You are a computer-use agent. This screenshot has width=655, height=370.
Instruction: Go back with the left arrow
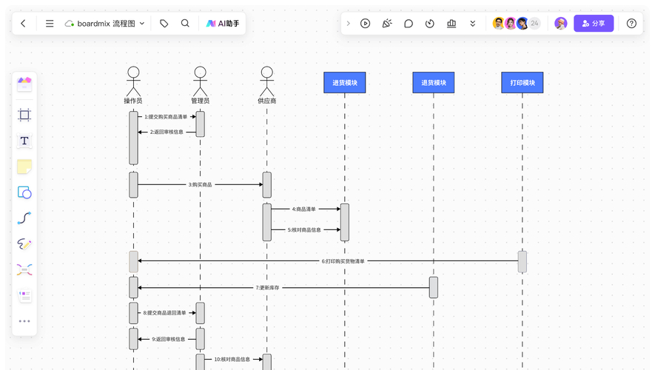[24, 24]
